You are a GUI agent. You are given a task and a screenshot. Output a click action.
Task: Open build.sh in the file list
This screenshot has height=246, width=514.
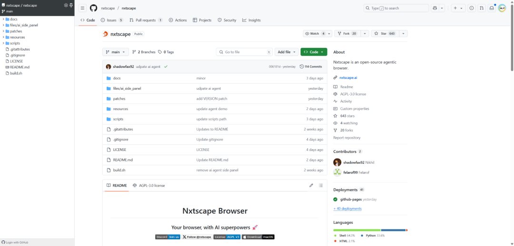click(x=119, y=170)
